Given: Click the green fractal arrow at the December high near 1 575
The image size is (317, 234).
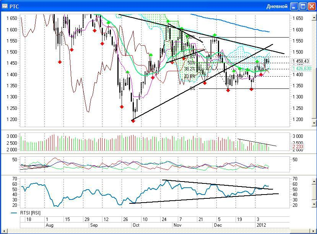Looking at the screenshot, I should coord(215,35).
